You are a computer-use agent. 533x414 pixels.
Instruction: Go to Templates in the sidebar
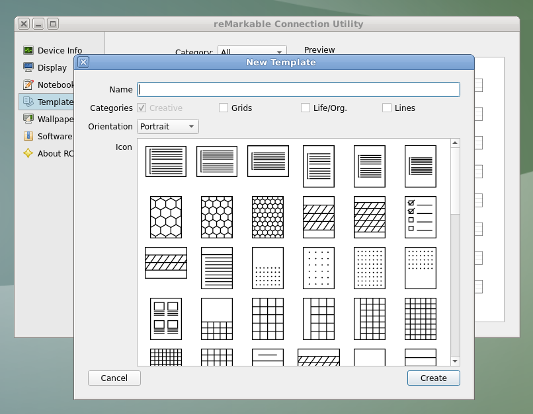[48, 102]
